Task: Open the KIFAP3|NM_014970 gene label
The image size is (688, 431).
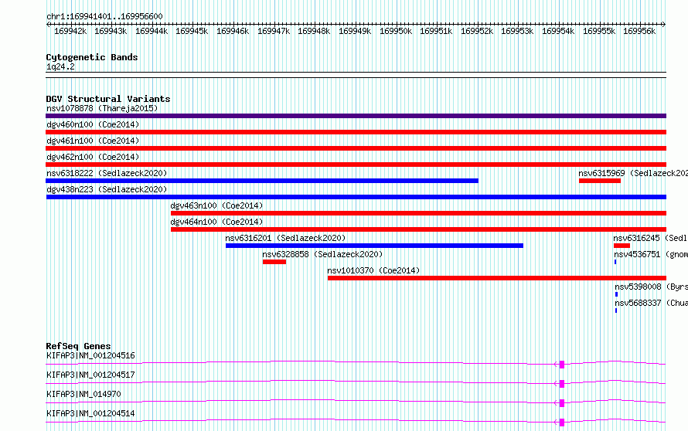Action: pyautogui.click(x=83, y=394)
